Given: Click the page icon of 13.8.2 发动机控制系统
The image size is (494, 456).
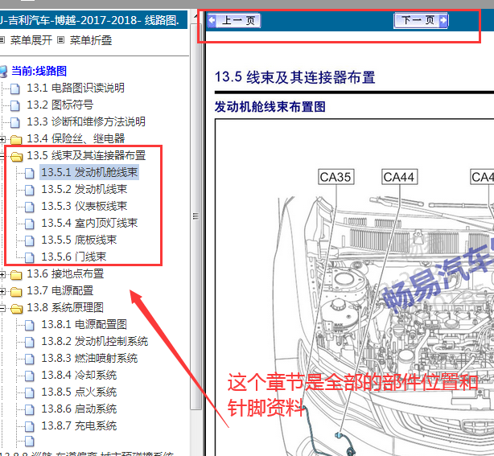Looking at the screenshot, I should pos(29,342).
